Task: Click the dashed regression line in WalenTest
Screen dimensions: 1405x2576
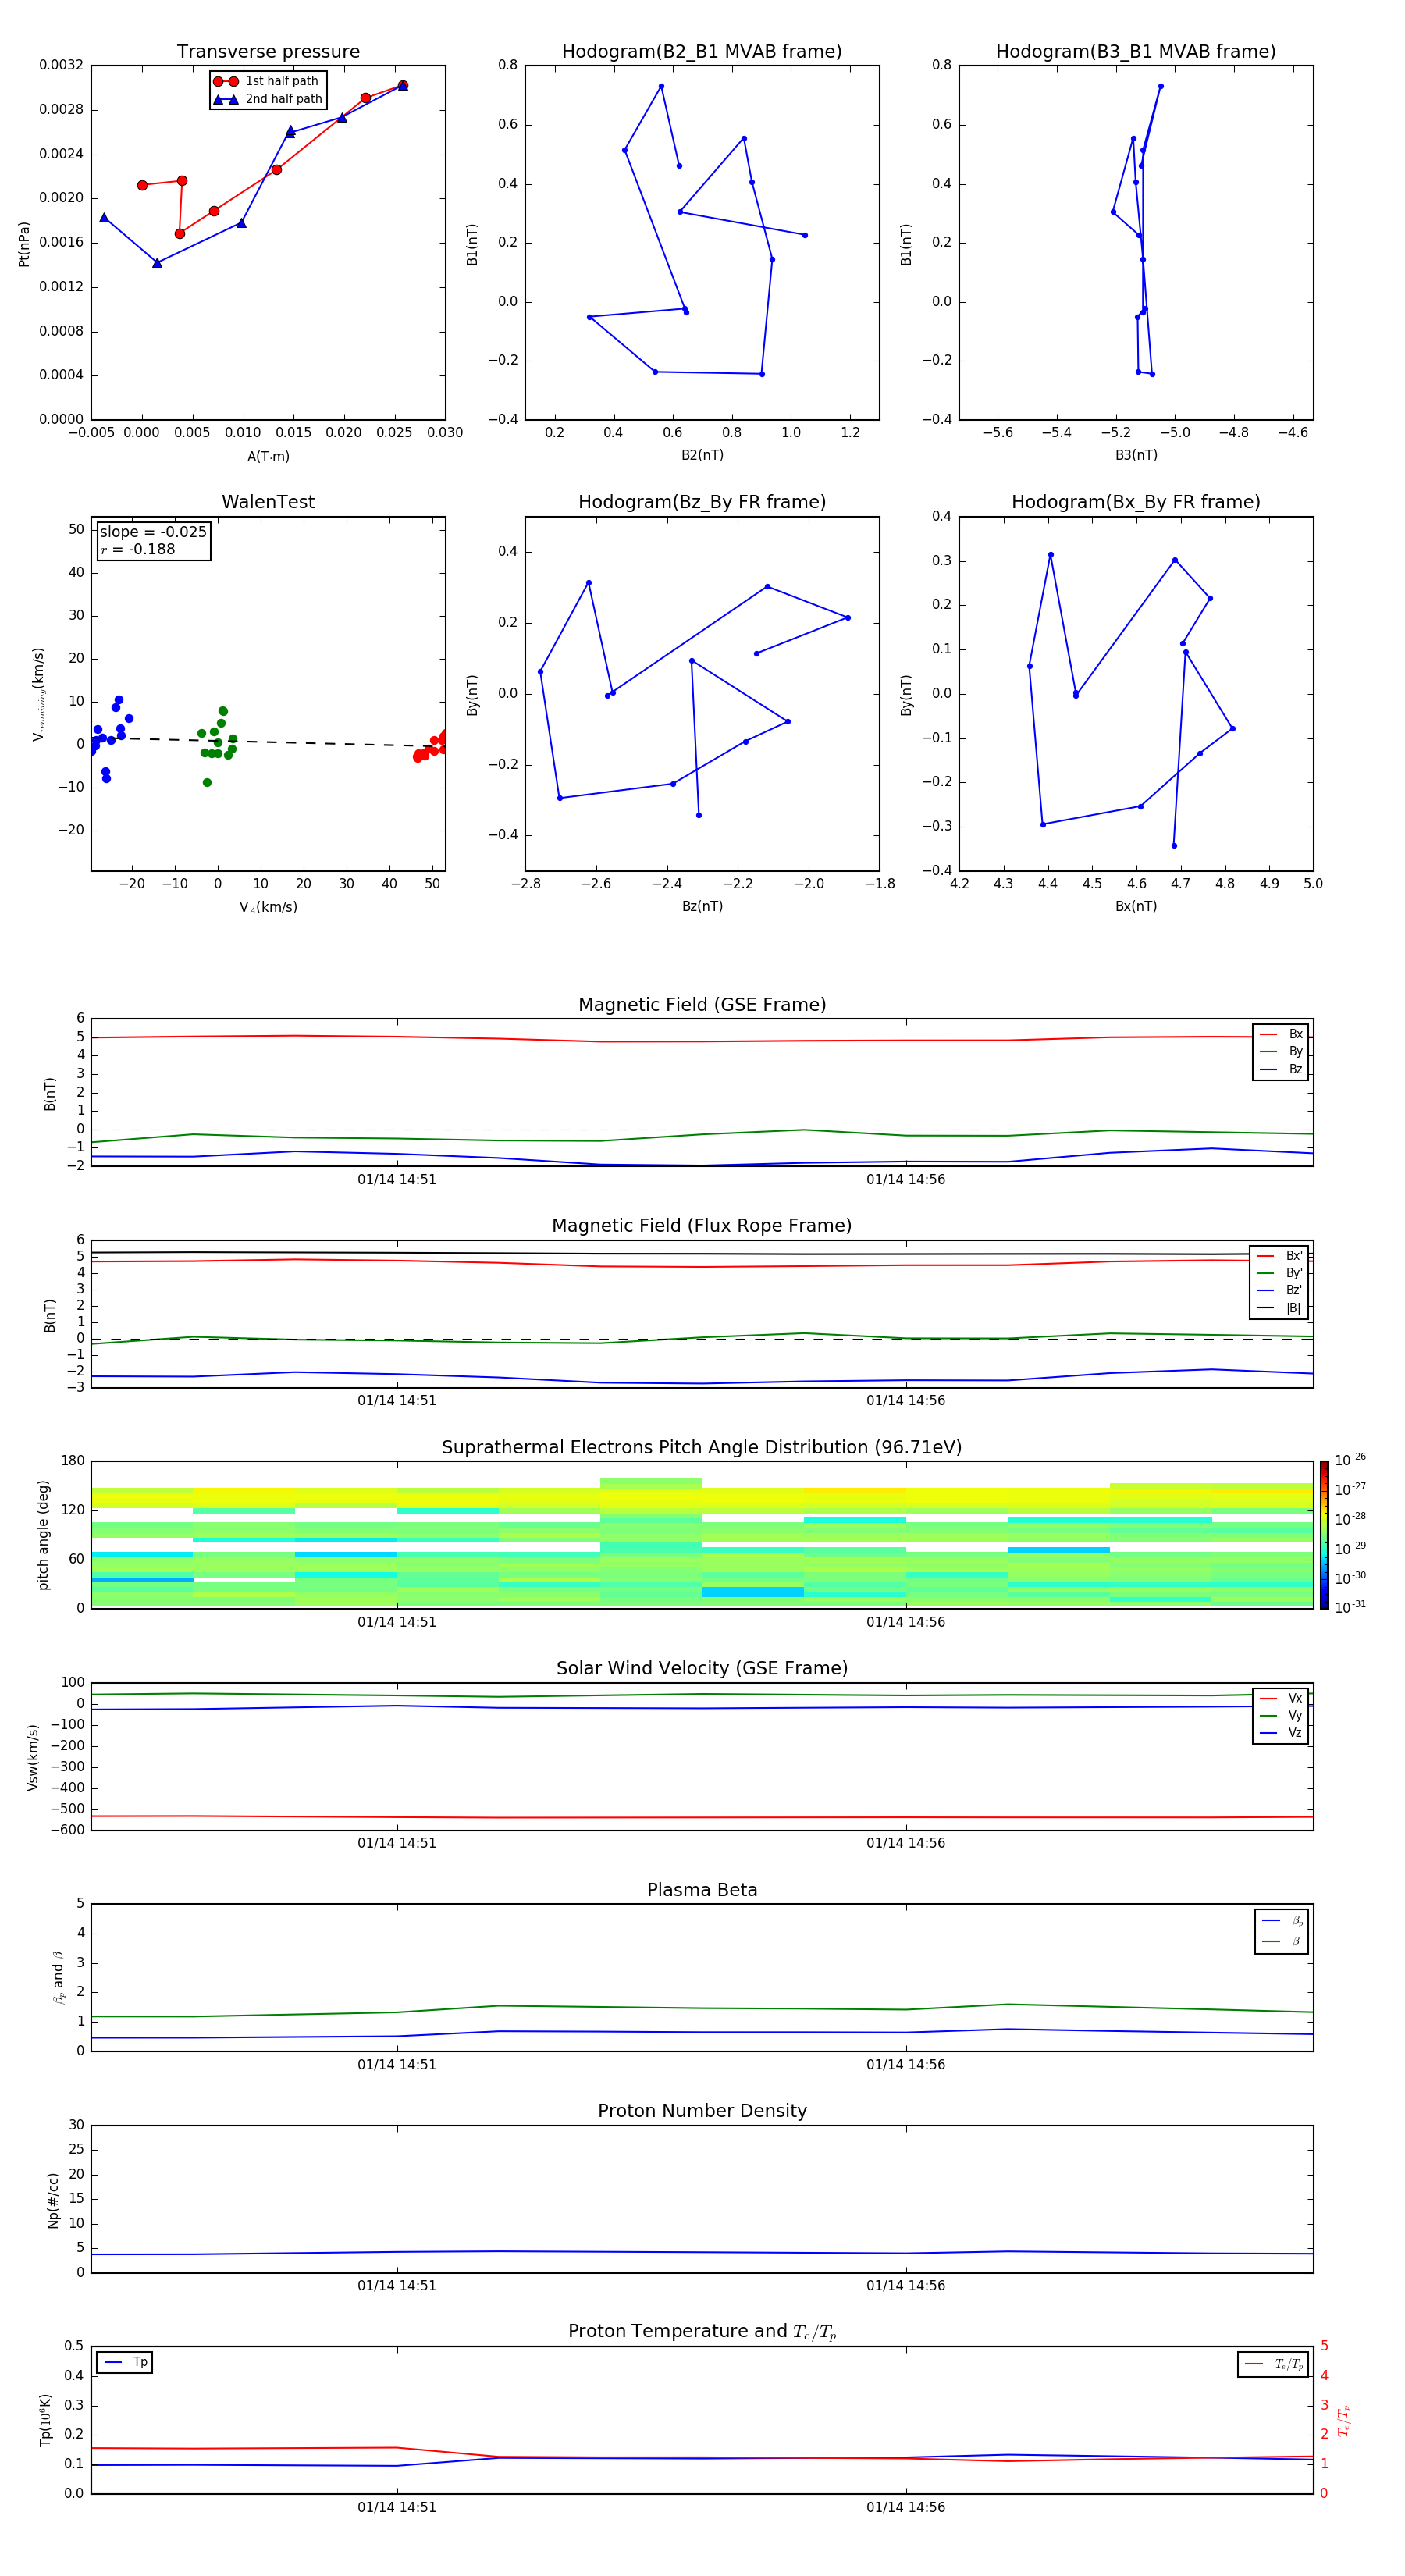Action: (268, 741)
